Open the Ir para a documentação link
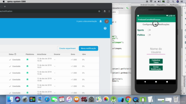Viewport: 186px width, 104px height. [87, 21]
